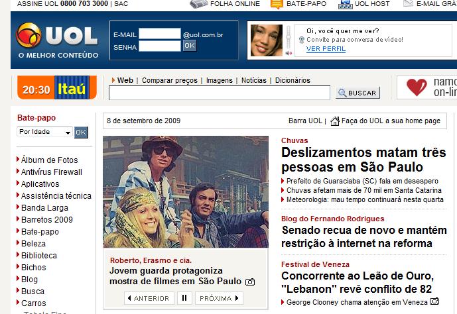Screen dimensions: 457x314
Task: Open Bate-papo red sidebar heading
Action: coord(36,118)
